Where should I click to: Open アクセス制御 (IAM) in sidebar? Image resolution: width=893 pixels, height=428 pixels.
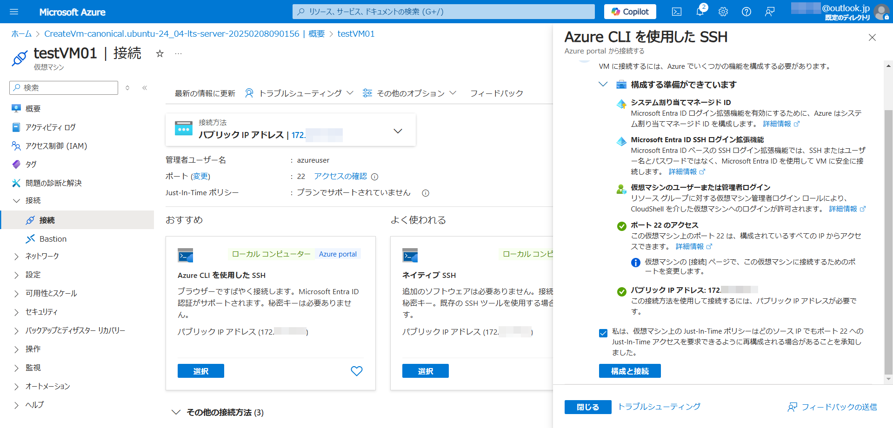click(x=56, y=146)
